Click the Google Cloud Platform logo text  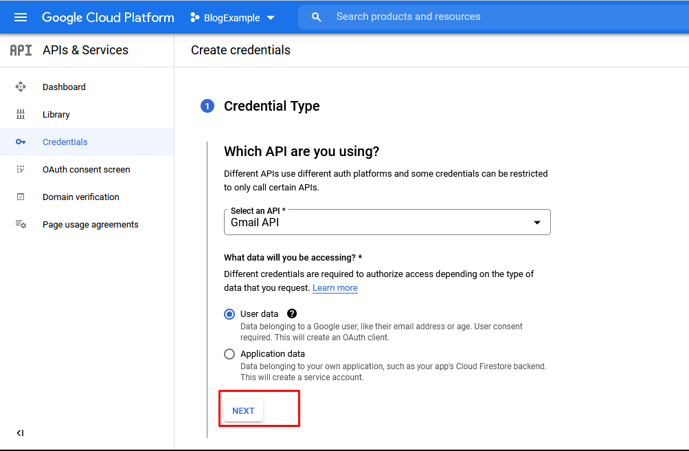[x=108, y=18]
